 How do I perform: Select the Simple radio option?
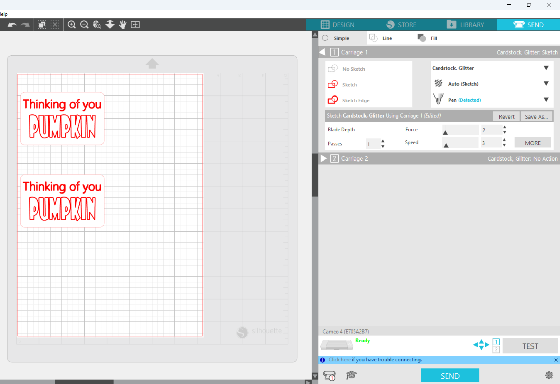coord(325,38)
